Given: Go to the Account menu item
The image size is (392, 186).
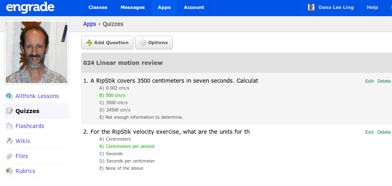Looking at the screenshot, I should point(193,7).
